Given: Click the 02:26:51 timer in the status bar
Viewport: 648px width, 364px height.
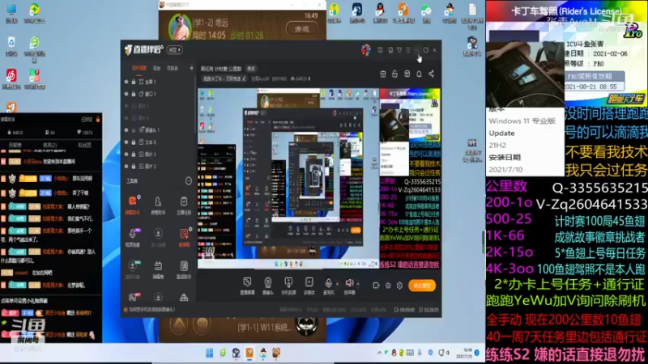Looking at the screenshot, I should tap(429, 310).
